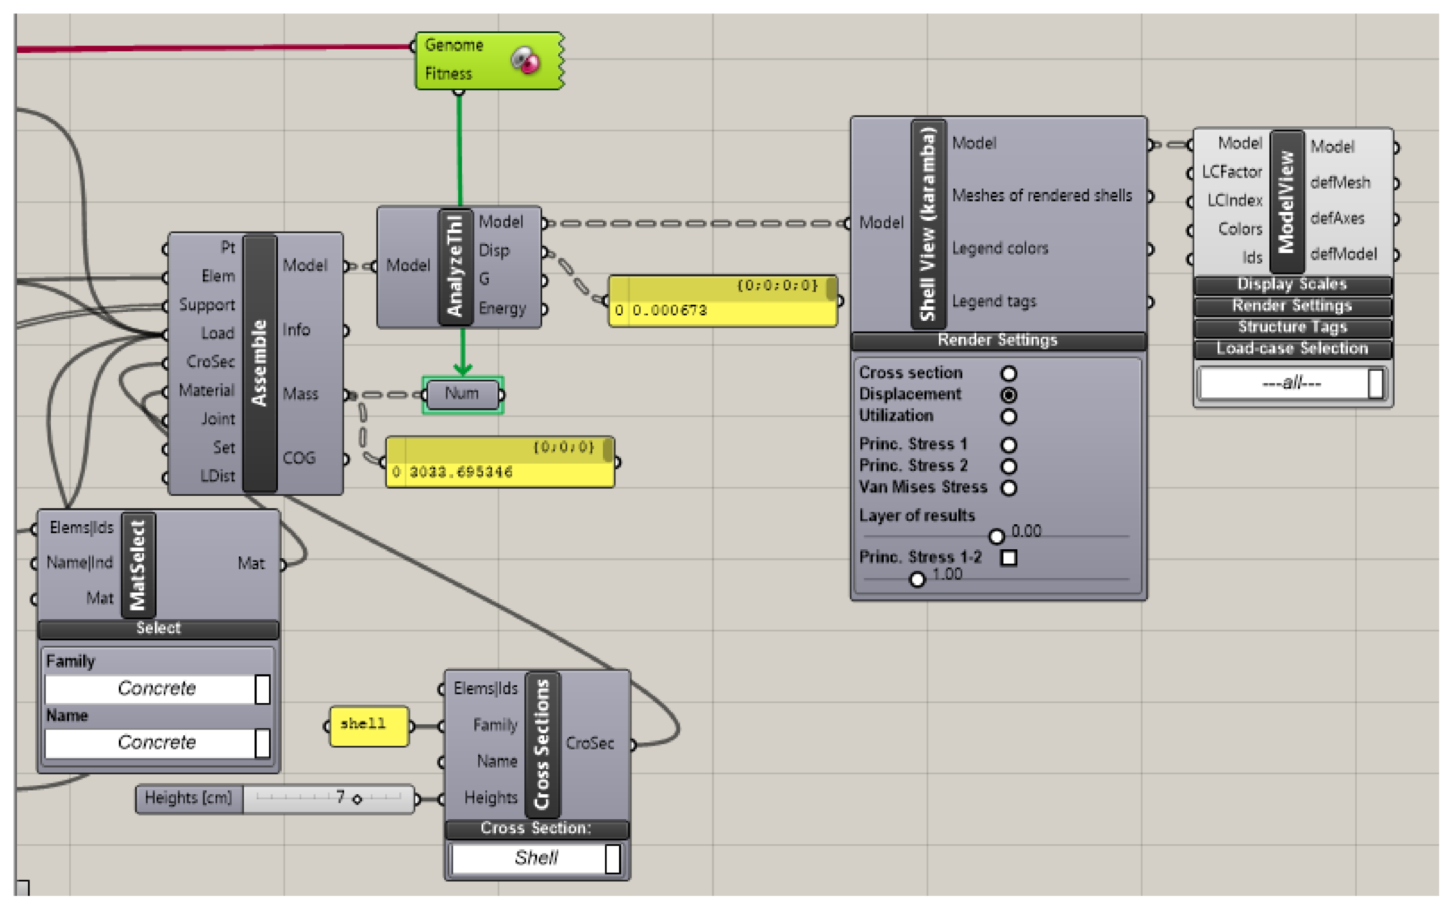Viewport: 1451px width, 912px height.
Task: Select Princ. Stress 2 radio button
Action: click(1009, 467)
